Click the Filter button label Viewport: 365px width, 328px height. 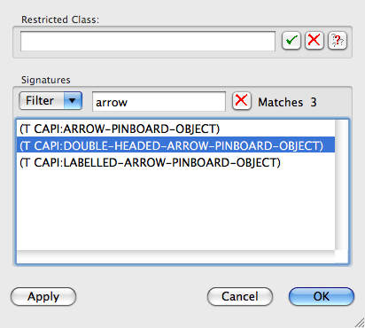tap(40, 101)
